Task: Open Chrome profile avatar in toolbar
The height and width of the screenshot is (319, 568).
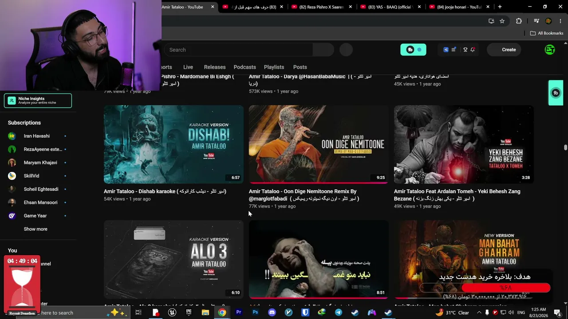Action: pos(548,21)
